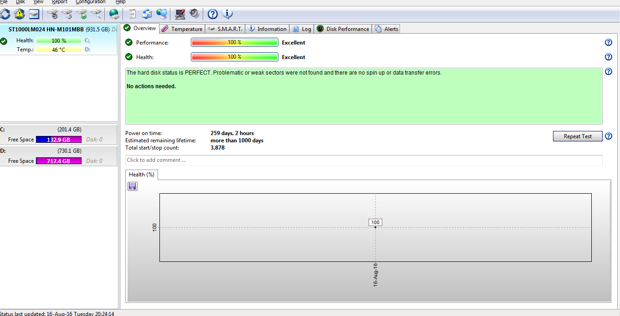Click the disk with clock toolbar icon
Image resolution: width=620 pixels, height=316 pixels.
67,14
